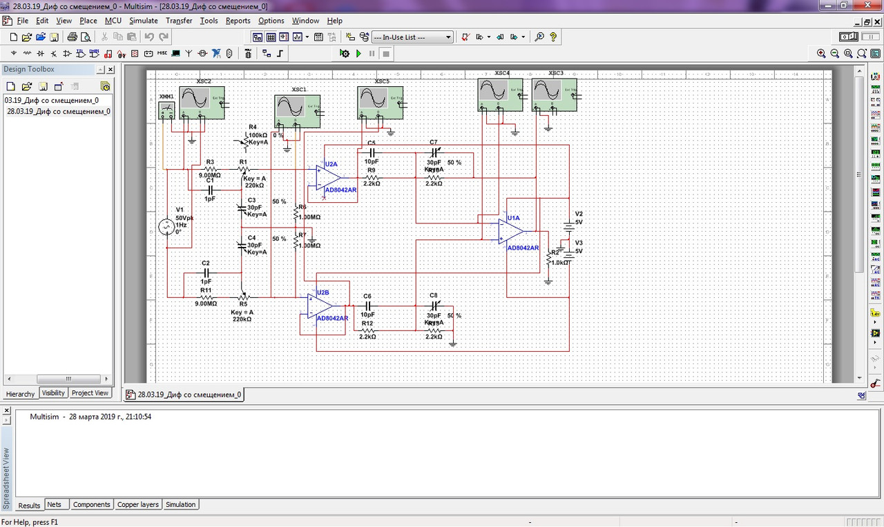The height and width of the screenshot is (527, 884).
Task: Click the Zoom In magnifier icon
Action: 821,53
